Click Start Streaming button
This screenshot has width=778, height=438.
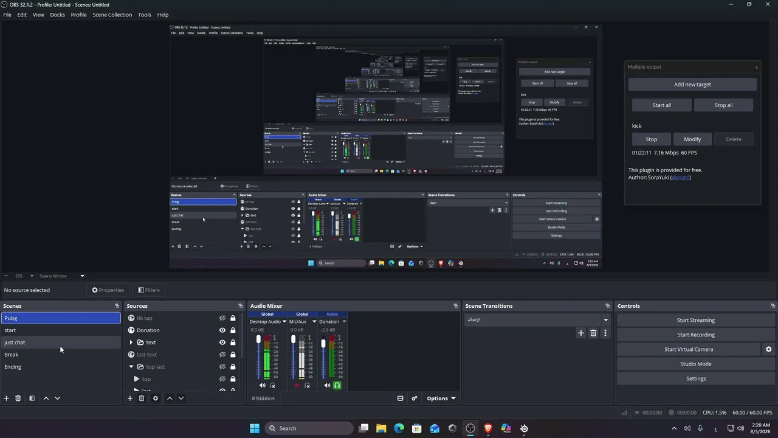point(696,320)
